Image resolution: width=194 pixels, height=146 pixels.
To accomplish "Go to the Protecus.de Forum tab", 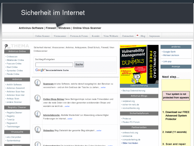I will 79,36.
